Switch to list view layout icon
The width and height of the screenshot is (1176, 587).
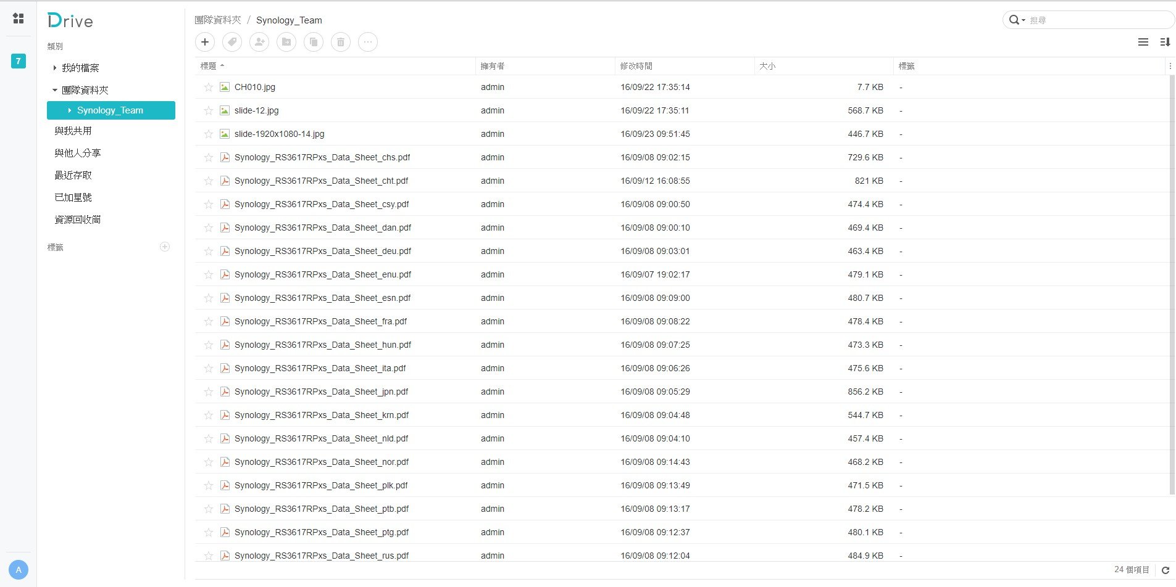[x=1143, y=42]
